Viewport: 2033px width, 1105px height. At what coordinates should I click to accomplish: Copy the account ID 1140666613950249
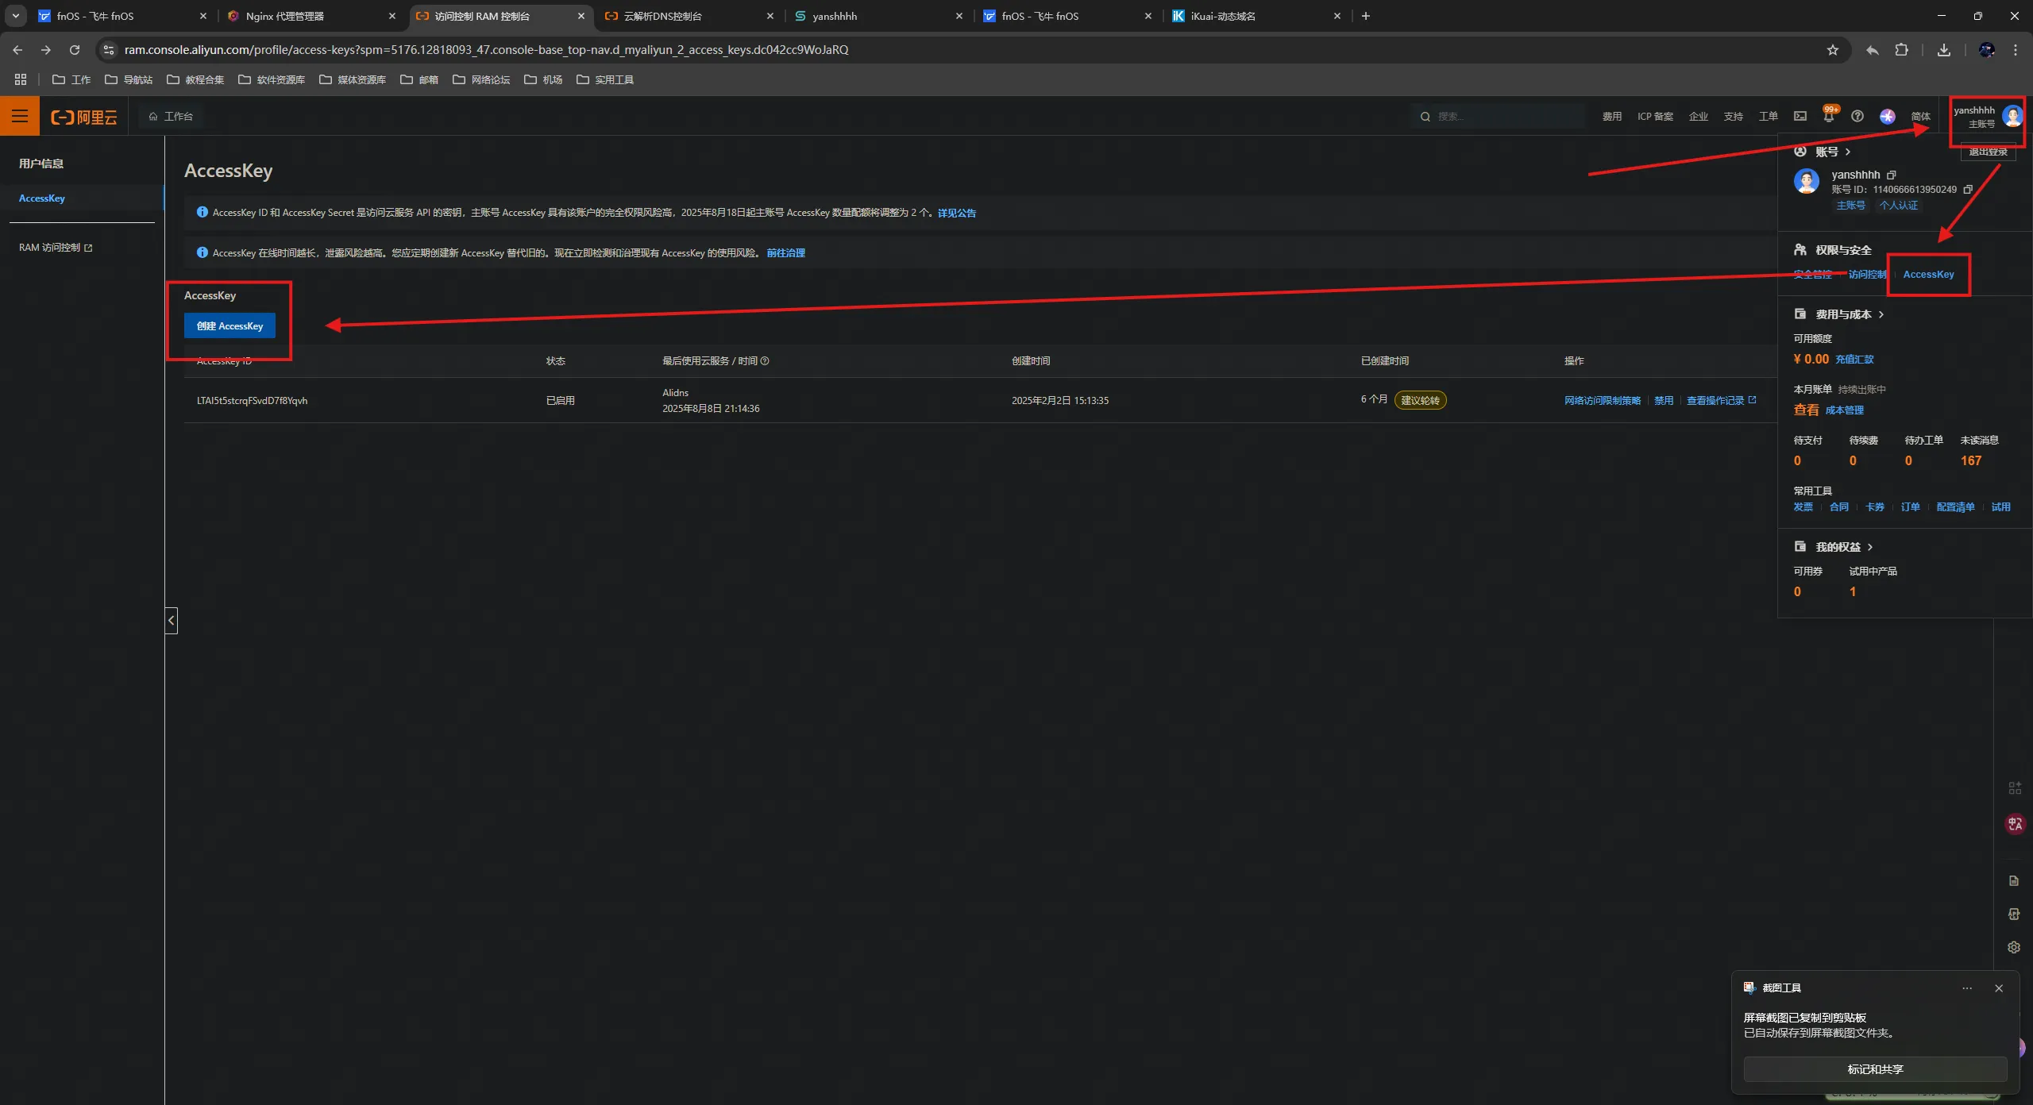pos(1968,190)
